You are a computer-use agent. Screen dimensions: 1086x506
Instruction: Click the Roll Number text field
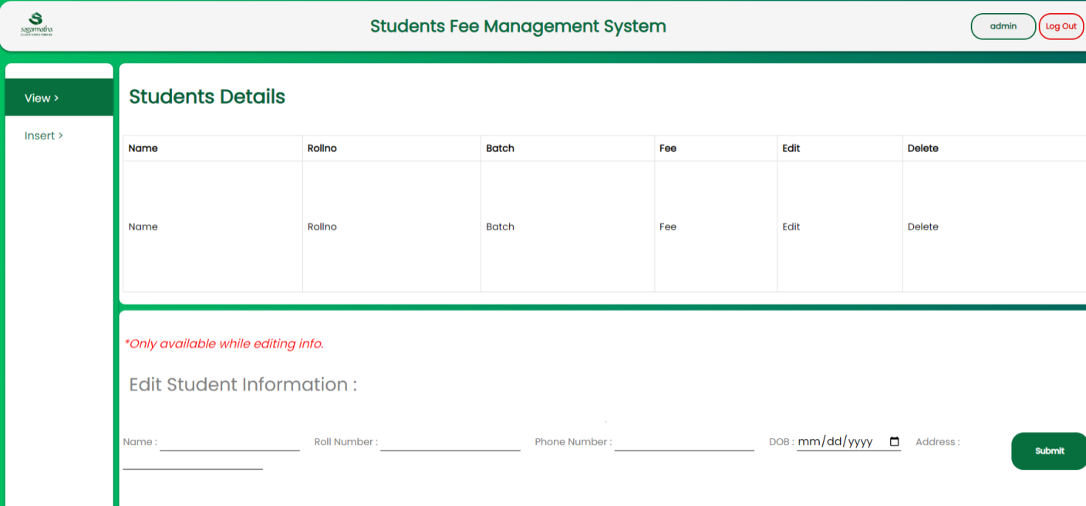(450, 442)
